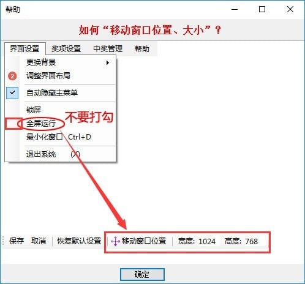Maximize the 帮助 window
305x284 pixels.
(x=262, y=9)
